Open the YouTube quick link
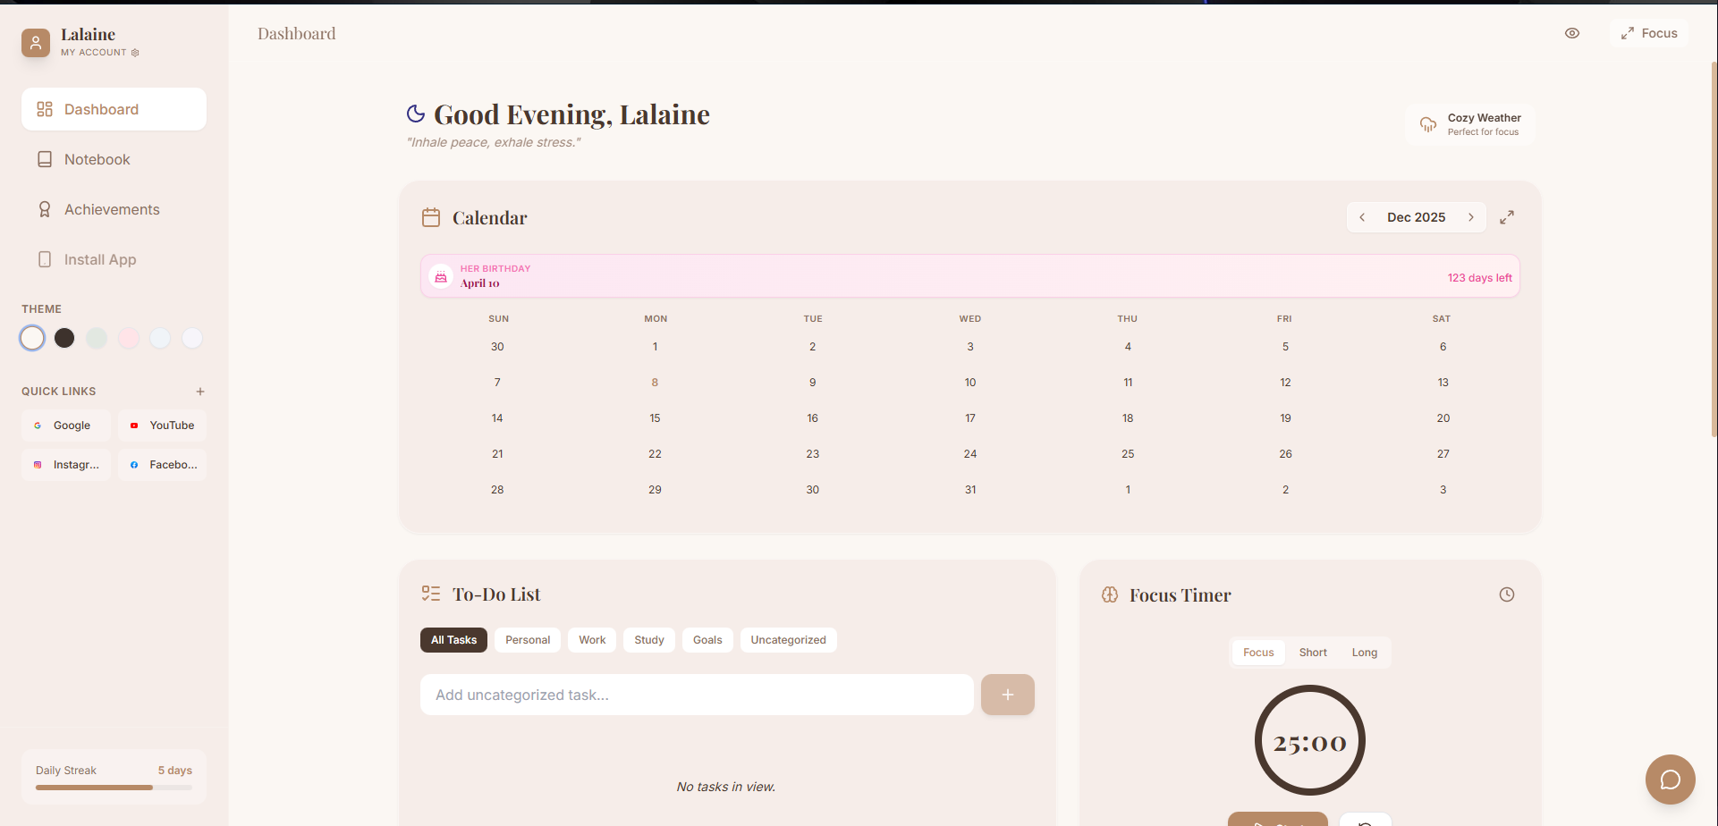 tap(162, 426)
